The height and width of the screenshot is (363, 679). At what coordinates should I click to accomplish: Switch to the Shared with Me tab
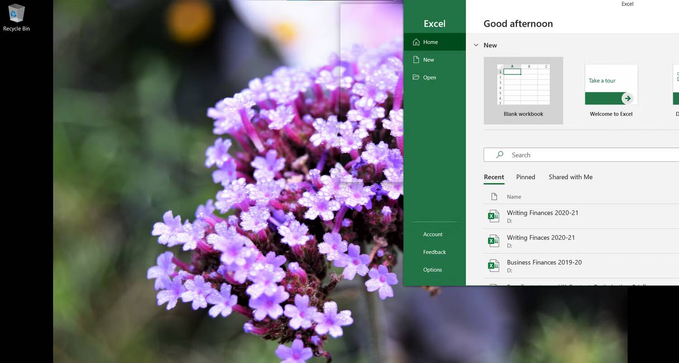[570, 177]
